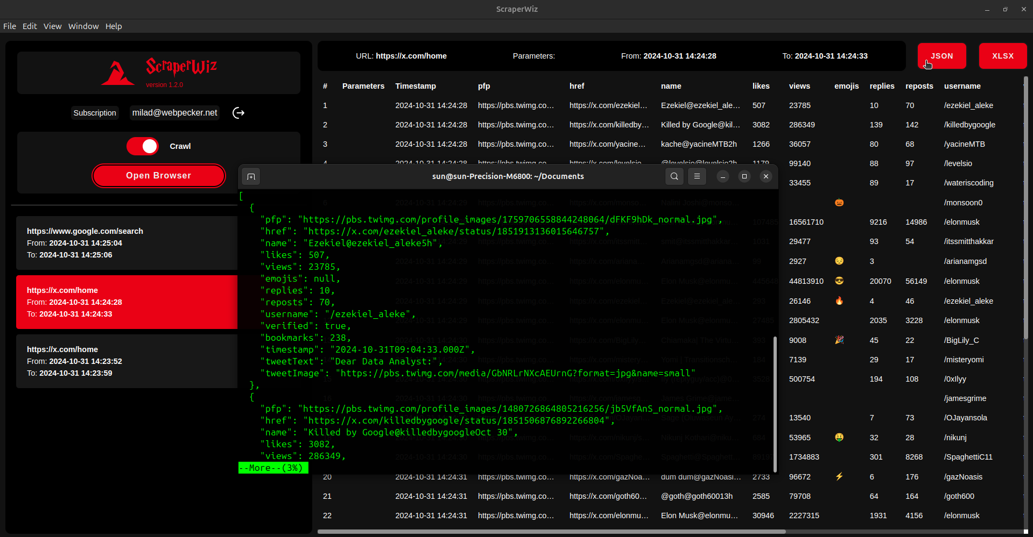Export results with the JSON button
1033x537 pixels.
tap(941, 56)
